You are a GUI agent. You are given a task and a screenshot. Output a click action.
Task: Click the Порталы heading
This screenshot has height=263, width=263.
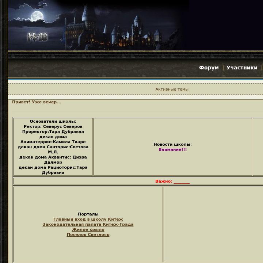pos(88,214)
